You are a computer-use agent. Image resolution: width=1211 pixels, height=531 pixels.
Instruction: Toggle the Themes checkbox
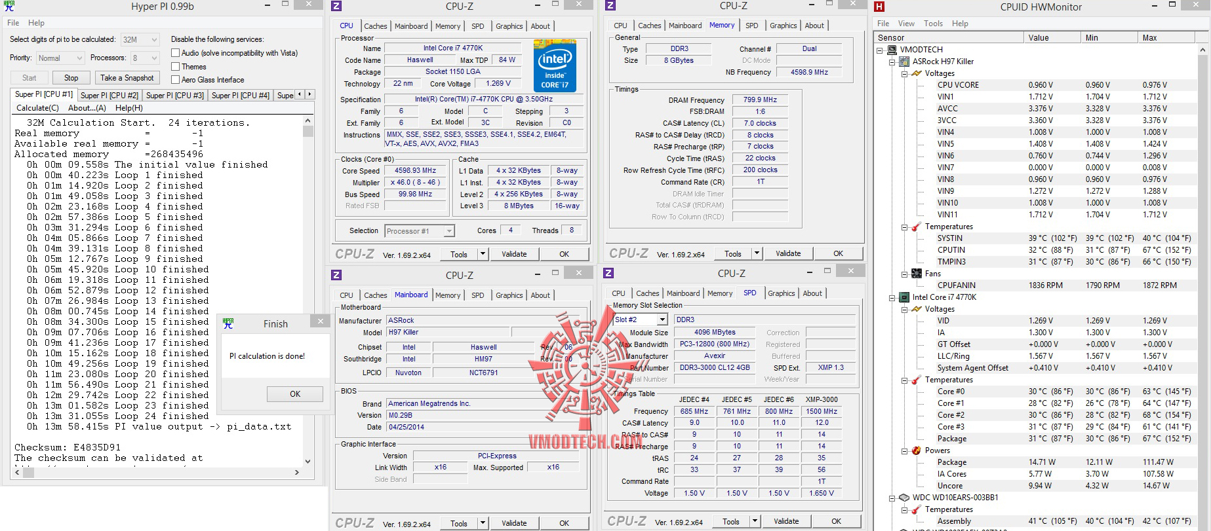click(x=175, y=67)
